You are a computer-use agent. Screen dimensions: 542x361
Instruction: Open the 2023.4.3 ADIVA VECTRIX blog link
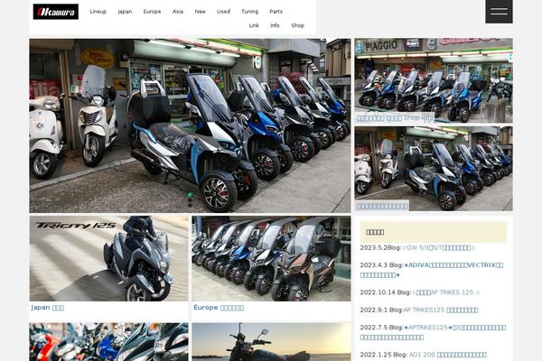pos(432,270)
